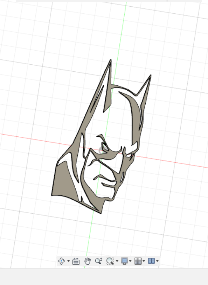The height and width of the screenshot is (285, 208).
Task: Select the Orbit navigation tool
Action: (x=62, y=261)
